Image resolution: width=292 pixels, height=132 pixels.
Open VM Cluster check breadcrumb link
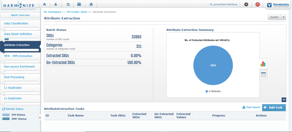pos(77,12)
